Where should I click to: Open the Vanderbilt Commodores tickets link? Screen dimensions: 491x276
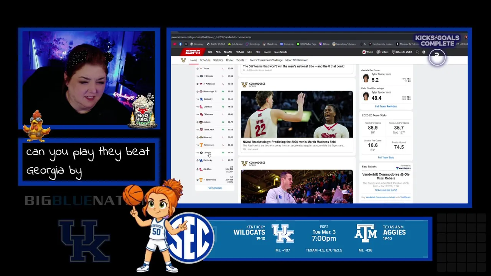[381, 197]
